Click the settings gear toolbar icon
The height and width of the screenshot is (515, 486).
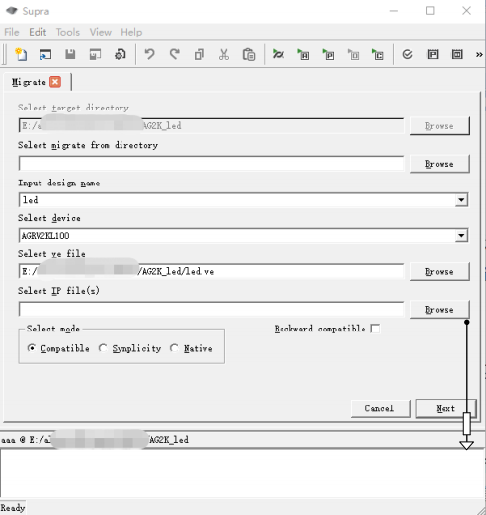tap(120, 54)
